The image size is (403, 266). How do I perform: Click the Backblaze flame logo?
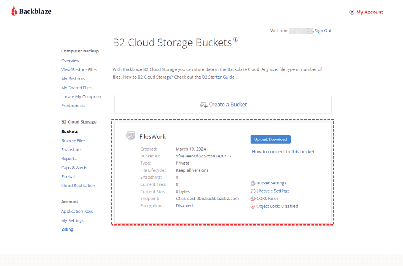tap(14, 11)
